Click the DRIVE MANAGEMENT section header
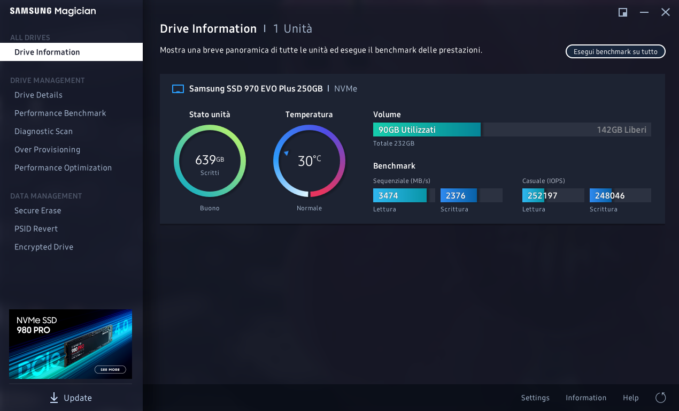 [48, 81]
